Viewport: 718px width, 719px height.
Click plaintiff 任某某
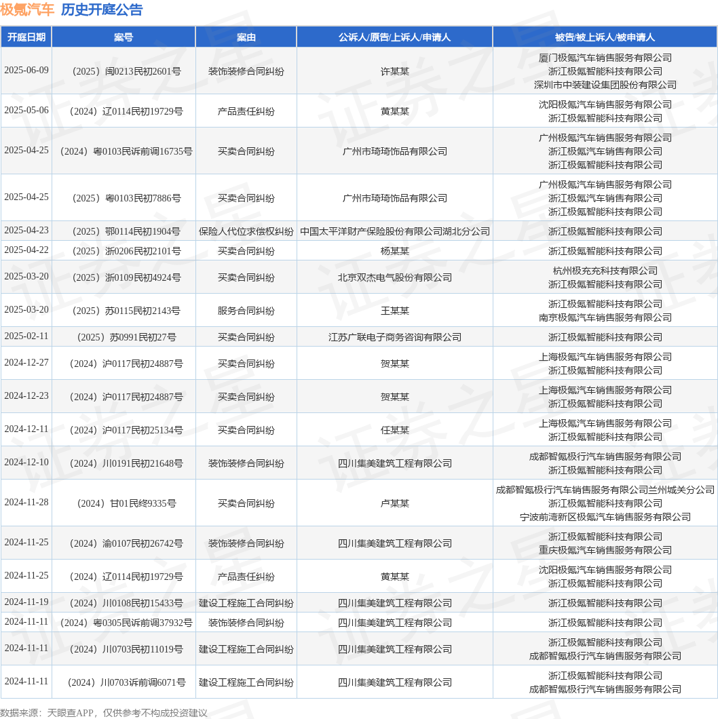(394, 431)
